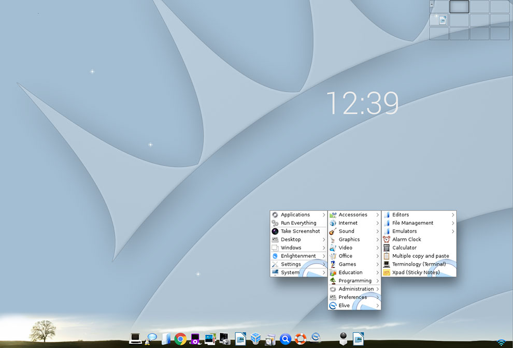Open the Wi-Fi network indicator
513x348 pixels.
tap(501, 342)
